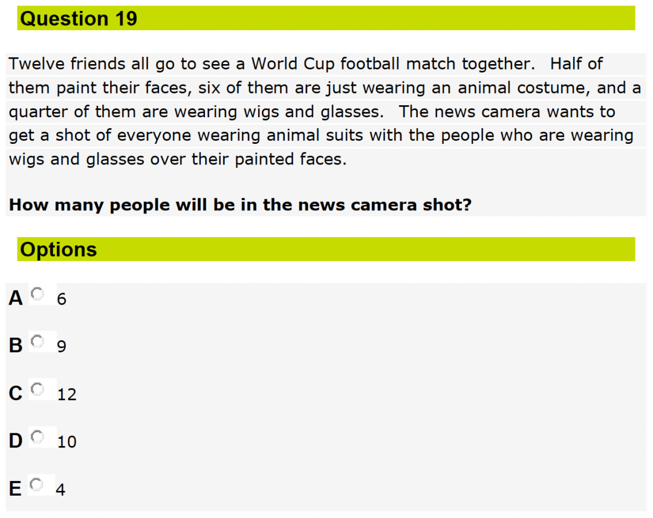653x518 pixels.
Task: Click the 'wigs and glasses over' last line
Action: tap(178, 160)
